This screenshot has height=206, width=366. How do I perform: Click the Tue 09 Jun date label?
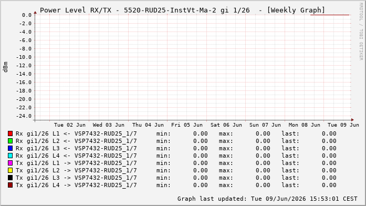343,125
